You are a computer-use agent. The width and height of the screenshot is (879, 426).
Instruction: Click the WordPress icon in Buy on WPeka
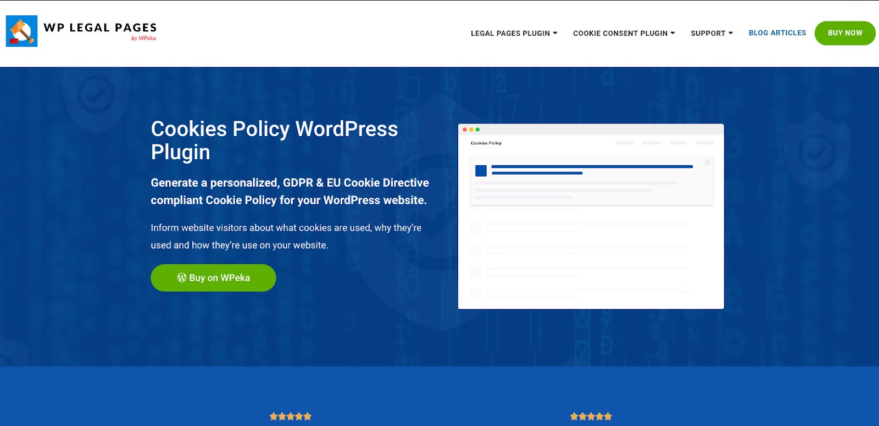click(x=182, y=278)
